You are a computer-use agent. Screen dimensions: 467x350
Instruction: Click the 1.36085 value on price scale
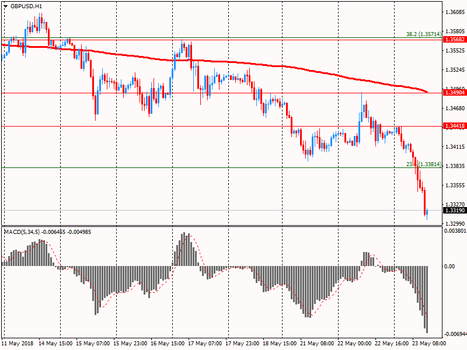point(454,12)
